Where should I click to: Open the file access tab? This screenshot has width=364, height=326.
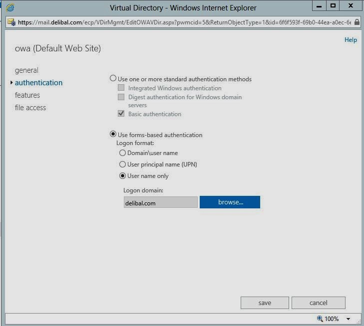[x=30, y=108]
